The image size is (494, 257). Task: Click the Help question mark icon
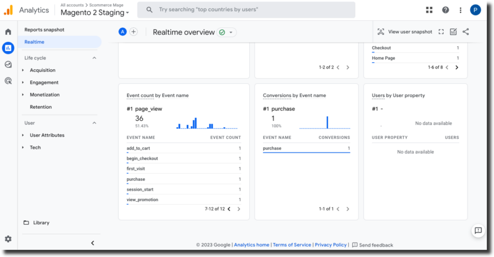(x=445, y=10)
